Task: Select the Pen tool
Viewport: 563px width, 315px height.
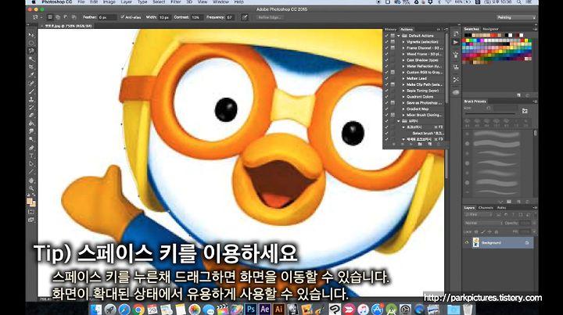Action: click(x=31, y=148)
